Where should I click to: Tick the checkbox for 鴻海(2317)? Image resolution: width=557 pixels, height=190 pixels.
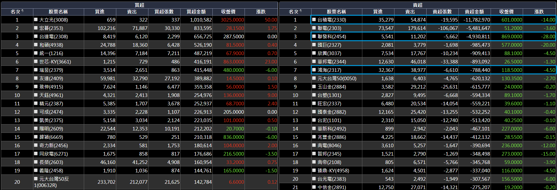(x=314, y=70)
